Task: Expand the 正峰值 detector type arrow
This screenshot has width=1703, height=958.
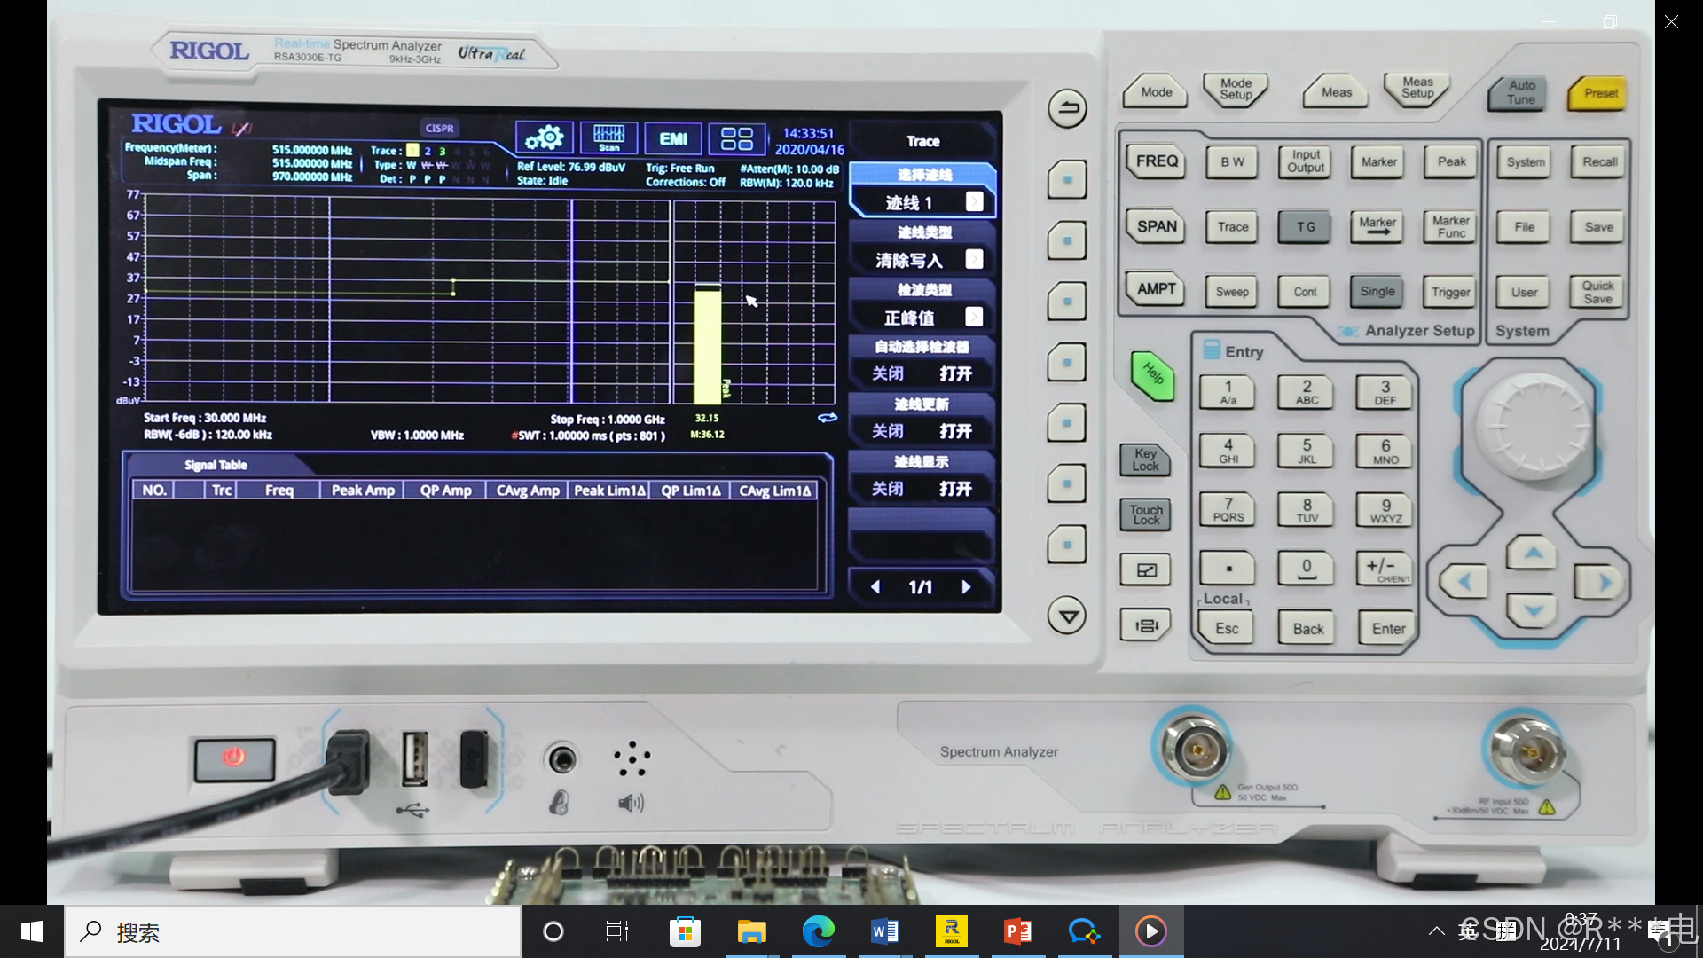Action: click(974, 318)
